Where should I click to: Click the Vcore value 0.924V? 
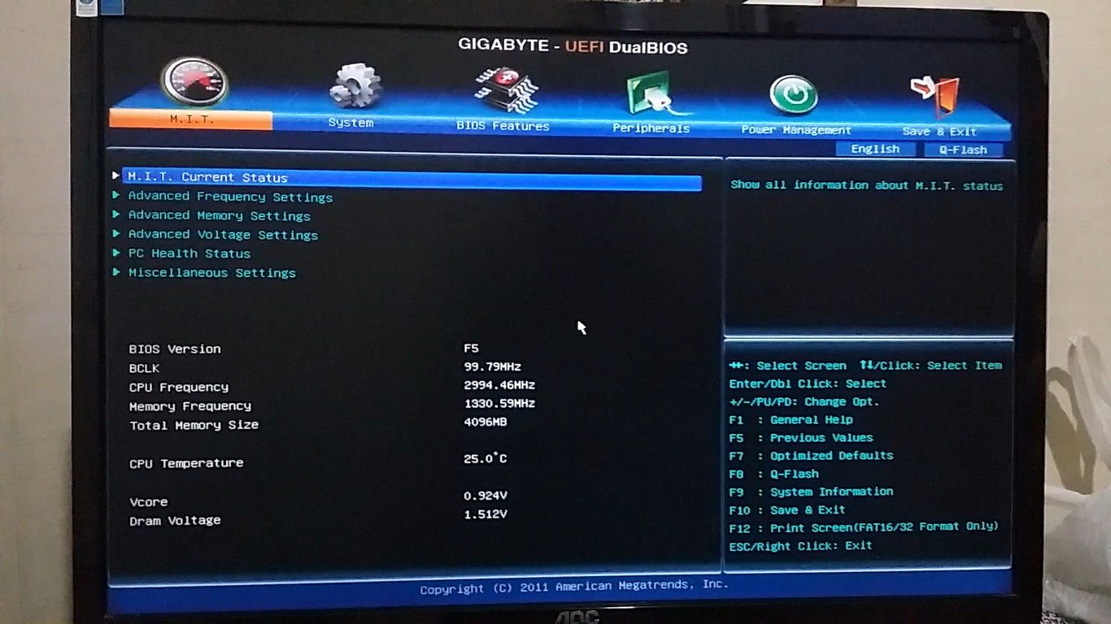point(486,496)
